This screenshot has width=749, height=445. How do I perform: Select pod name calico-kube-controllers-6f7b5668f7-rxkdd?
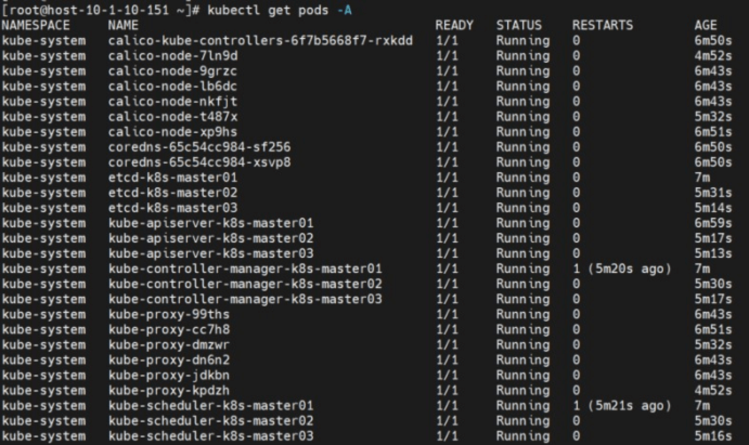click(x=261, y=41)
